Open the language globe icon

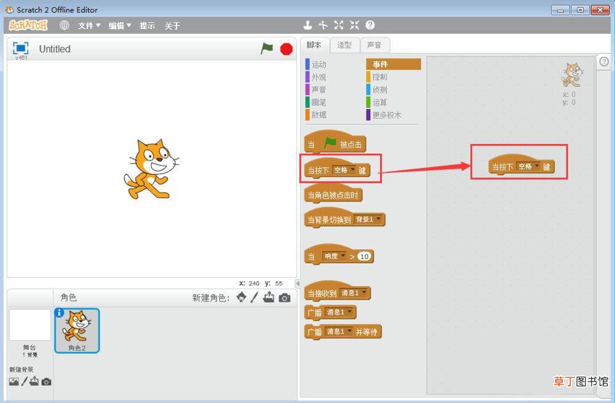[x=65, y=25]
